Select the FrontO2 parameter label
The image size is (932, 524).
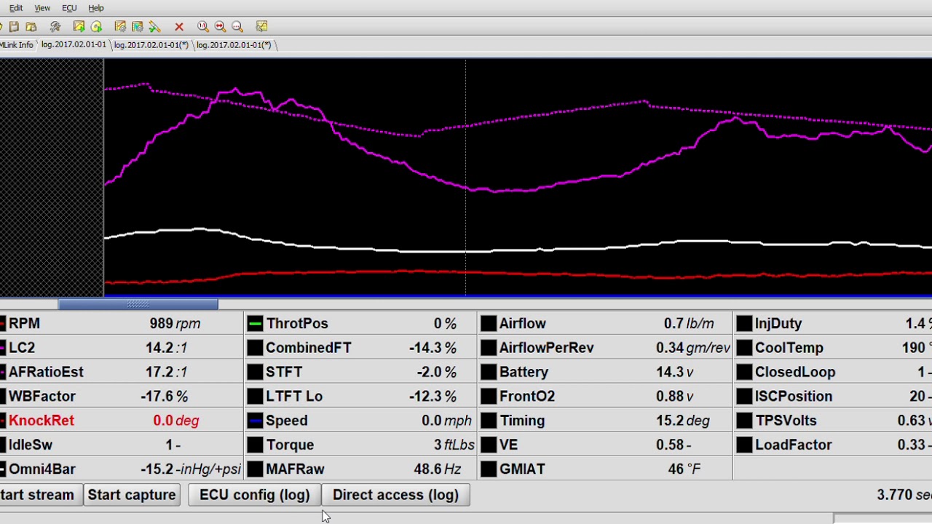pyautogui.click(x=527, y=397)
